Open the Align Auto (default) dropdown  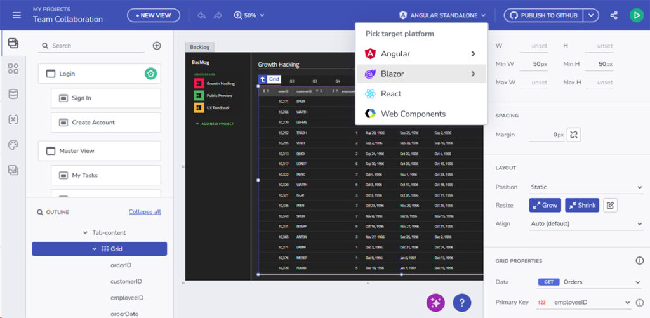pyautogui.click(x=586, y=224)
